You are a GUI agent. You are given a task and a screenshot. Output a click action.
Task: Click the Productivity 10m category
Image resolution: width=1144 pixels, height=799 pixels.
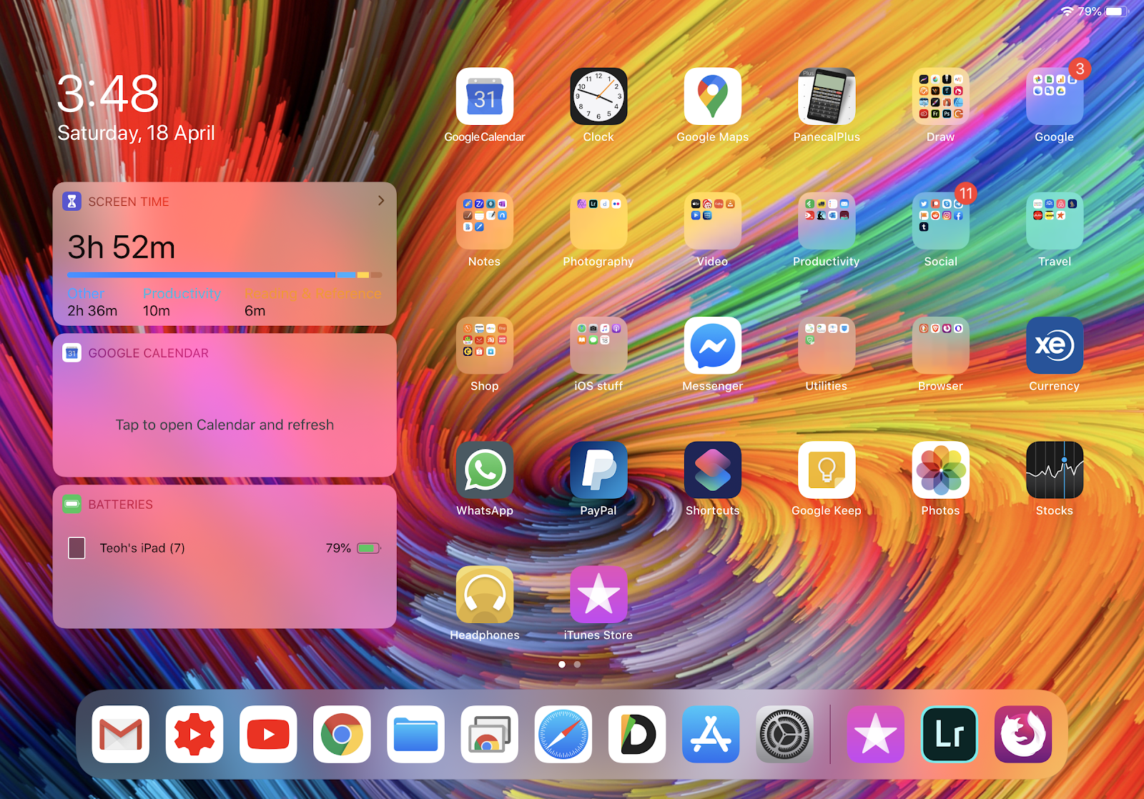(182, 302)
